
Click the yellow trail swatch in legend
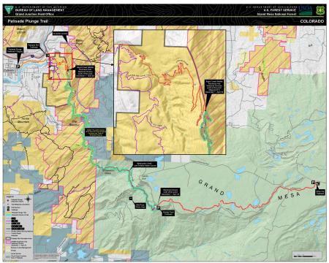pyautogui.click(x=8, y=213)
